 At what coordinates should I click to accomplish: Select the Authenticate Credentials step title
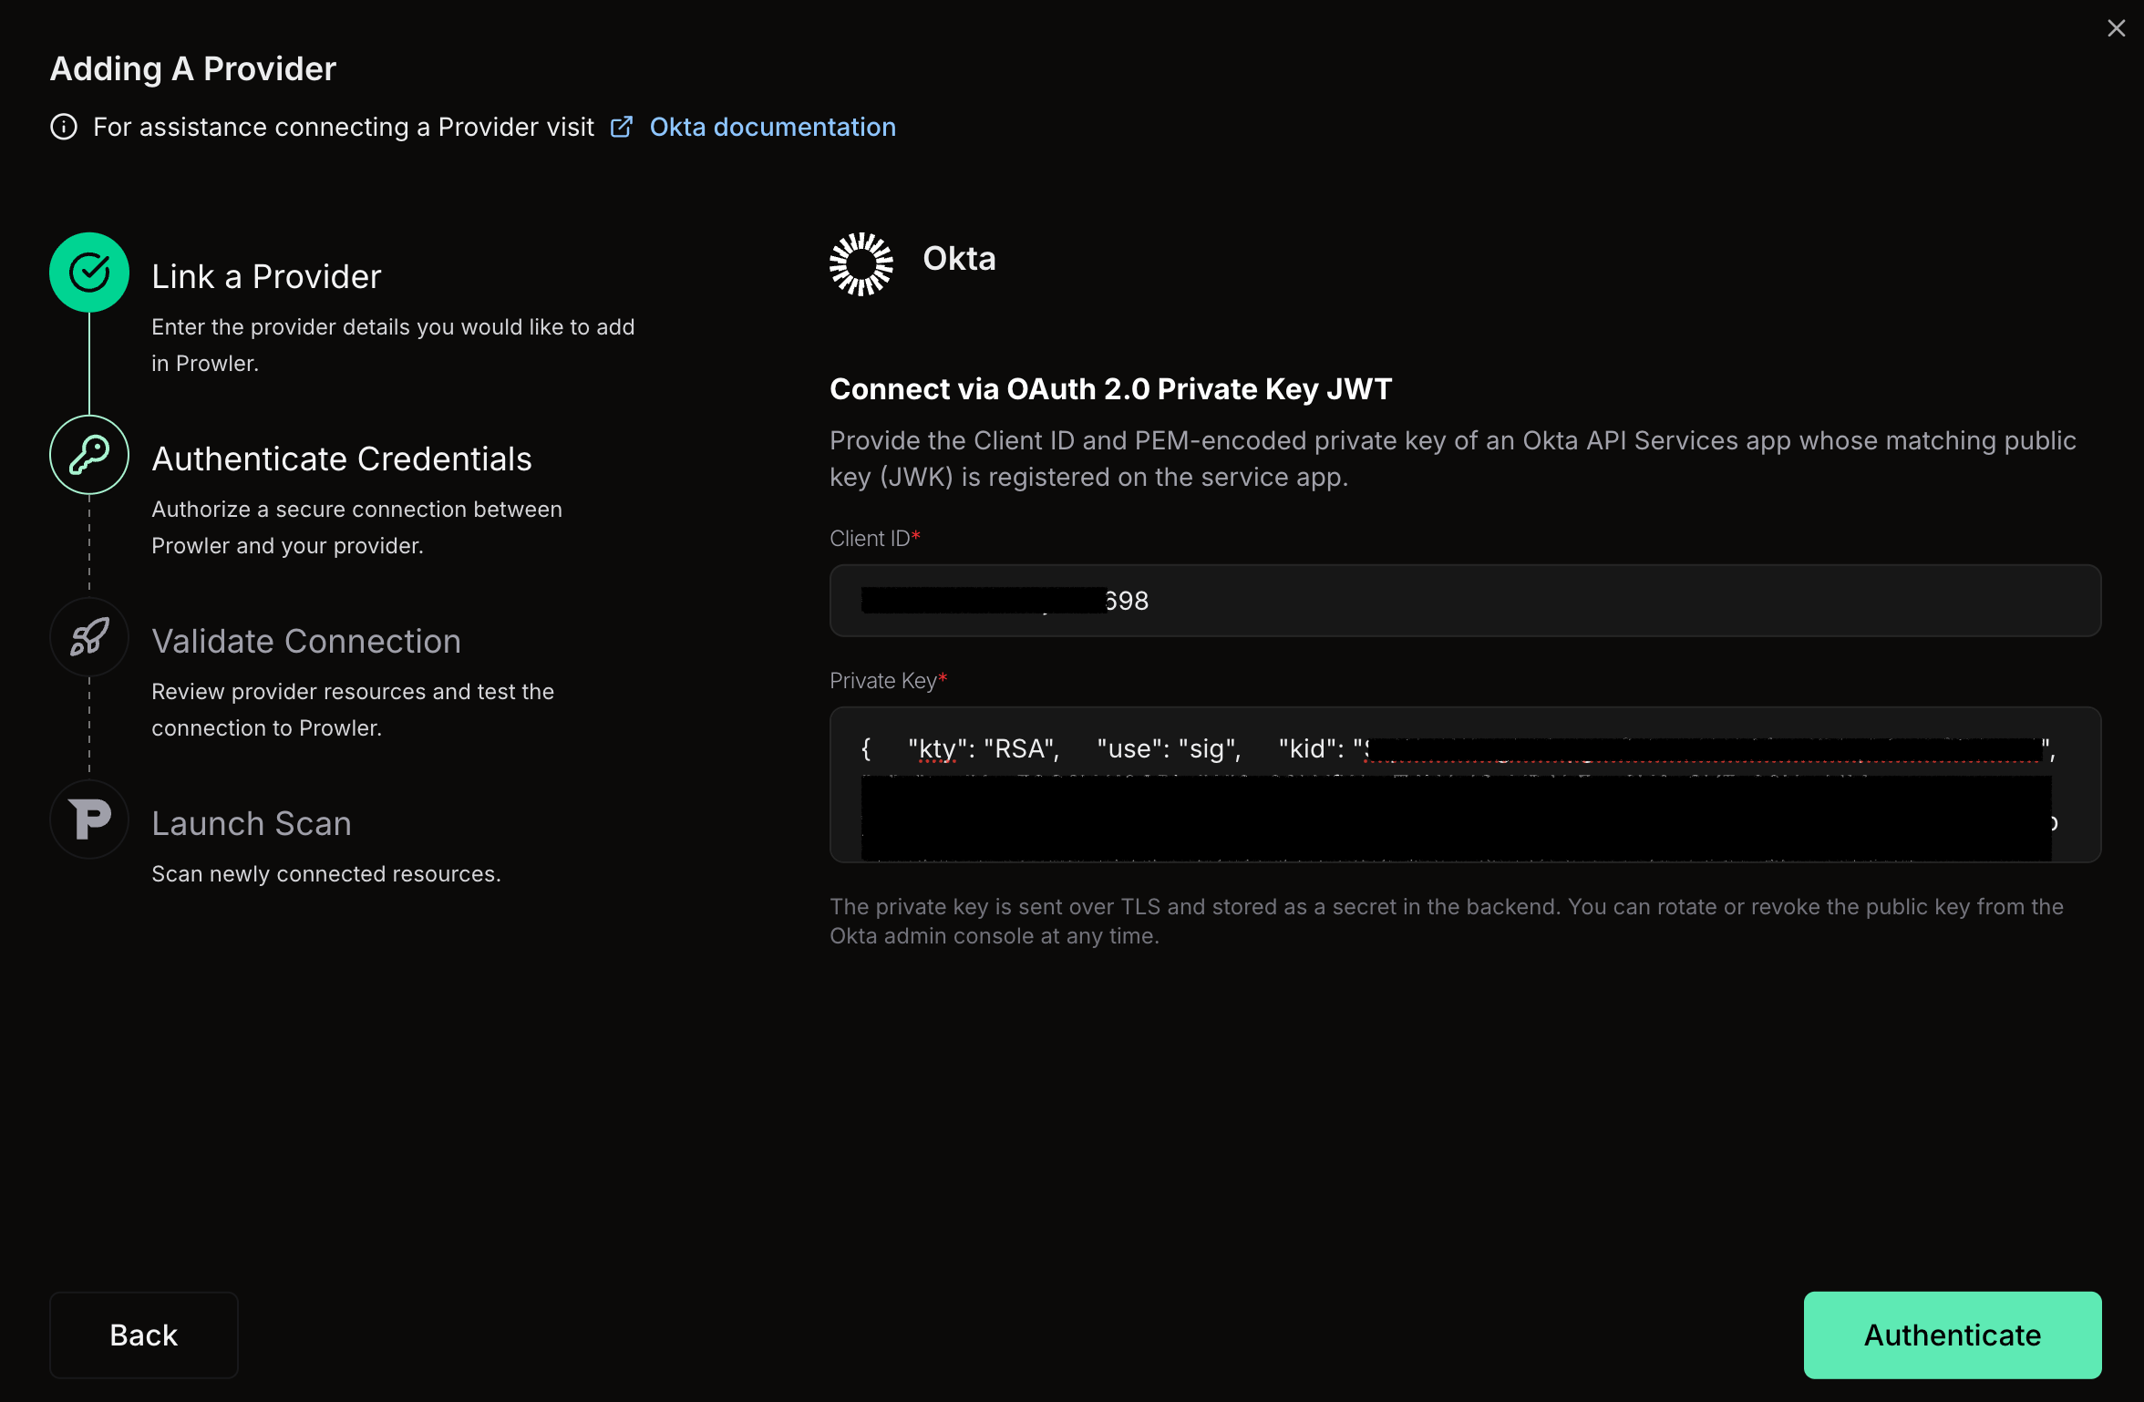point(342,459)
